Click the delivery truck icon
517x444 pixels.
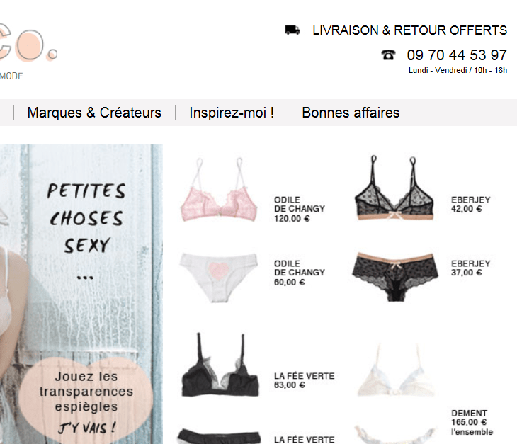coord(292,30)
